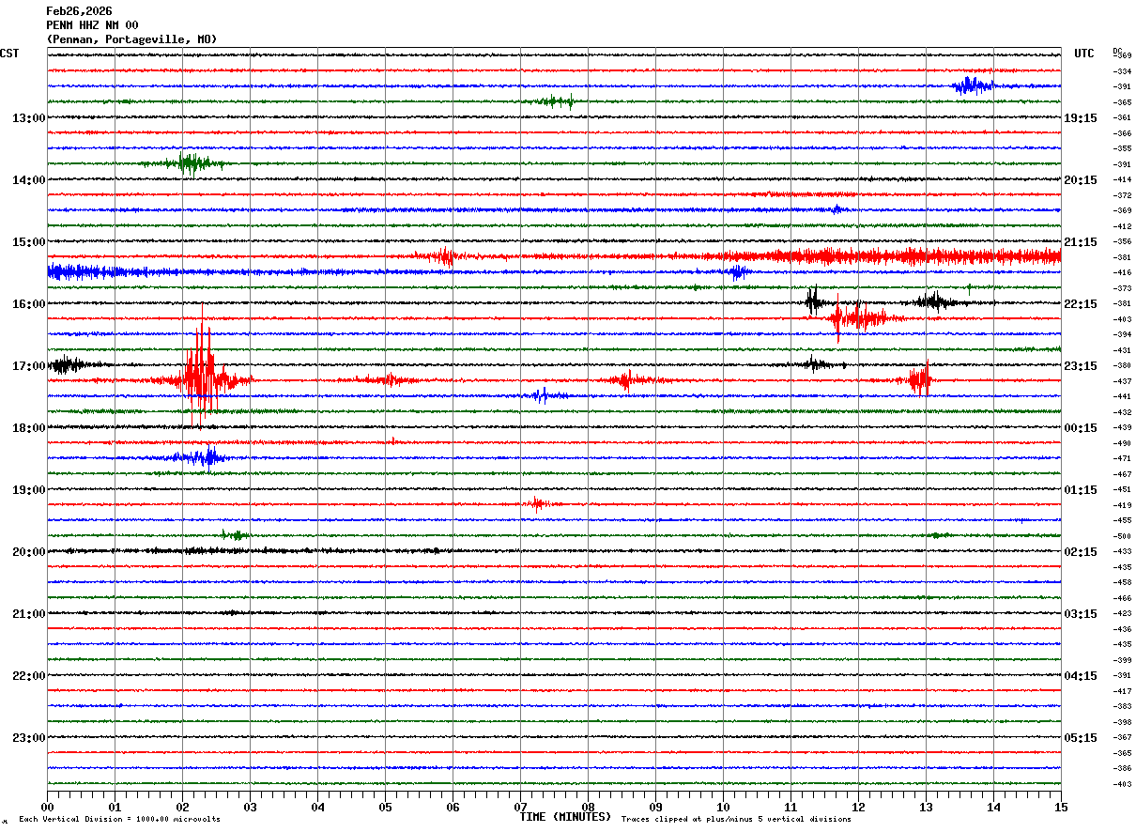Image resolution: width=1136 pixels, height=832 pixels.
Task: Click the -500 DC offset value
Action: pyautogui.click(x=1122, y=536)
